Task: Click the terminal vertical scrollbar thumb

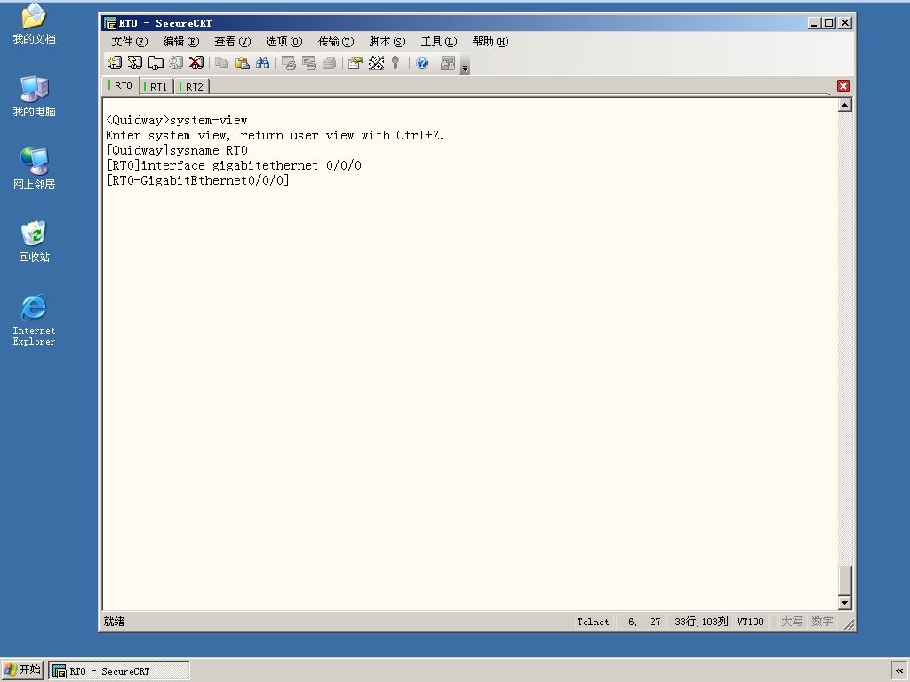Action: [845, 580]
